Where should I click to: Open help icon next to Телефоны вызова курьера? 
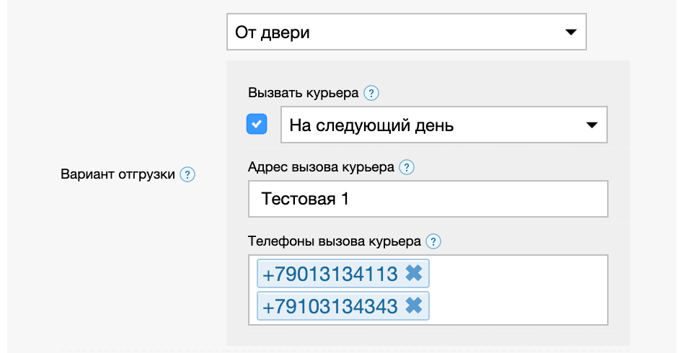pos(433,241)
